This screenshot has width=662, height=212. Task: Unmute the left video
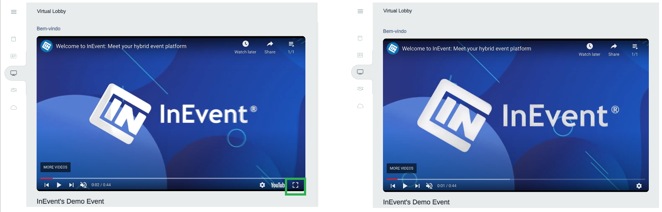83,185
